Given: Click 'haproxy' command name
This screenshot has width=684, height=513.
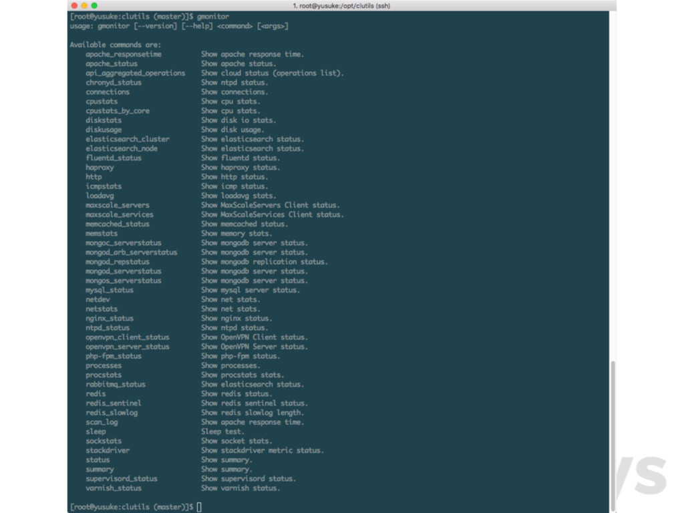Looking at the screenshot, I should click(x=100, y=168).
